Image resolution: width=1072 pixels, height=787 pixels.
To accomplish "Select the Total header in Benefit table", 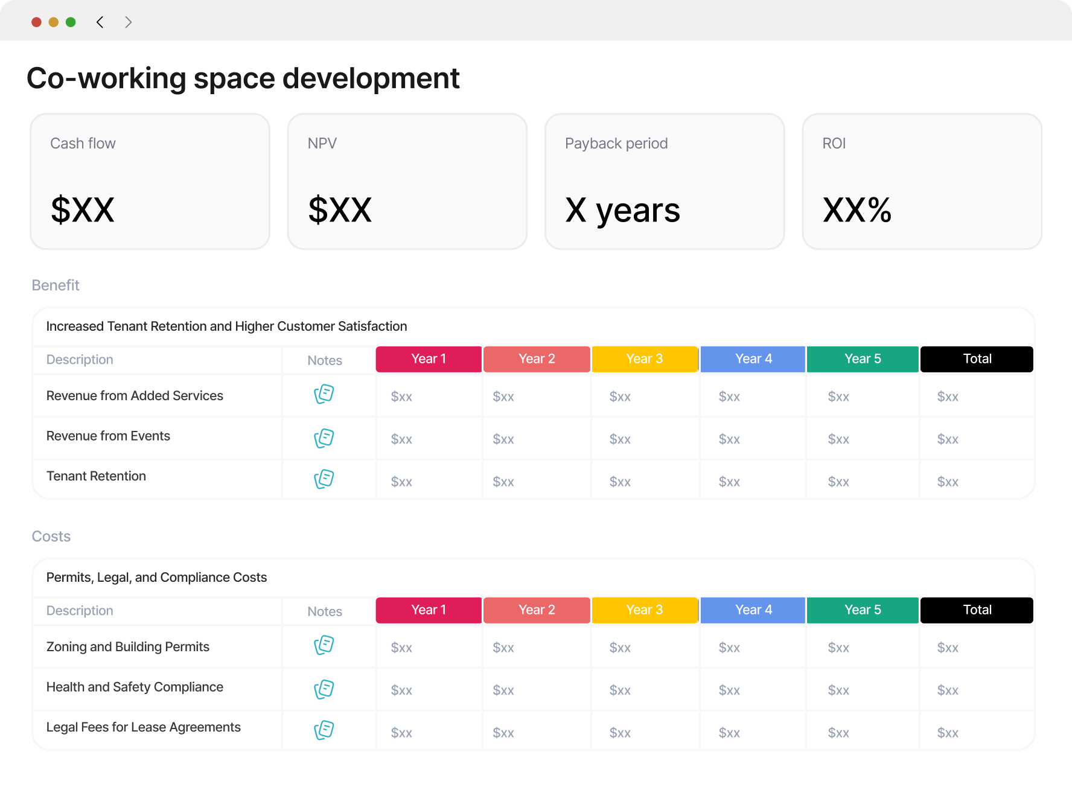I will click(x=977, y=359).
